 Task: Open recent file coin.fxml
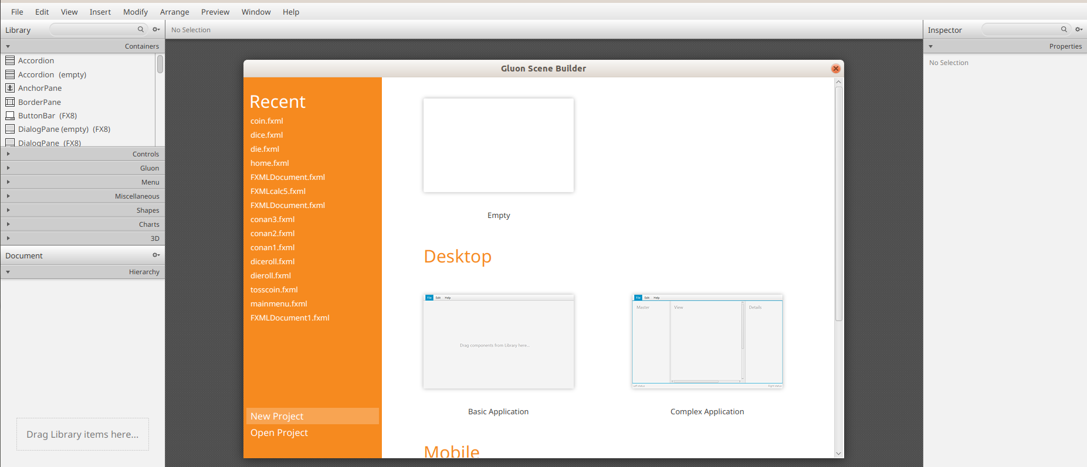click(266, 121)
